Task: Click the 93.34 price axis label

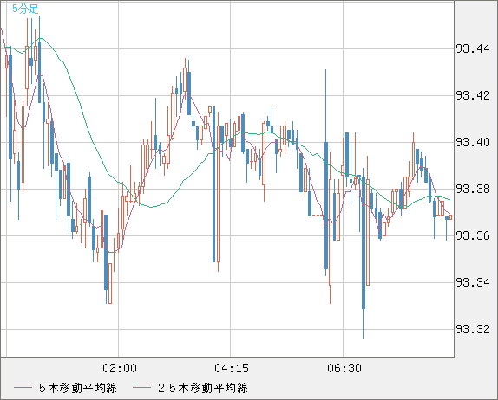Action: (x=473, y=282)
